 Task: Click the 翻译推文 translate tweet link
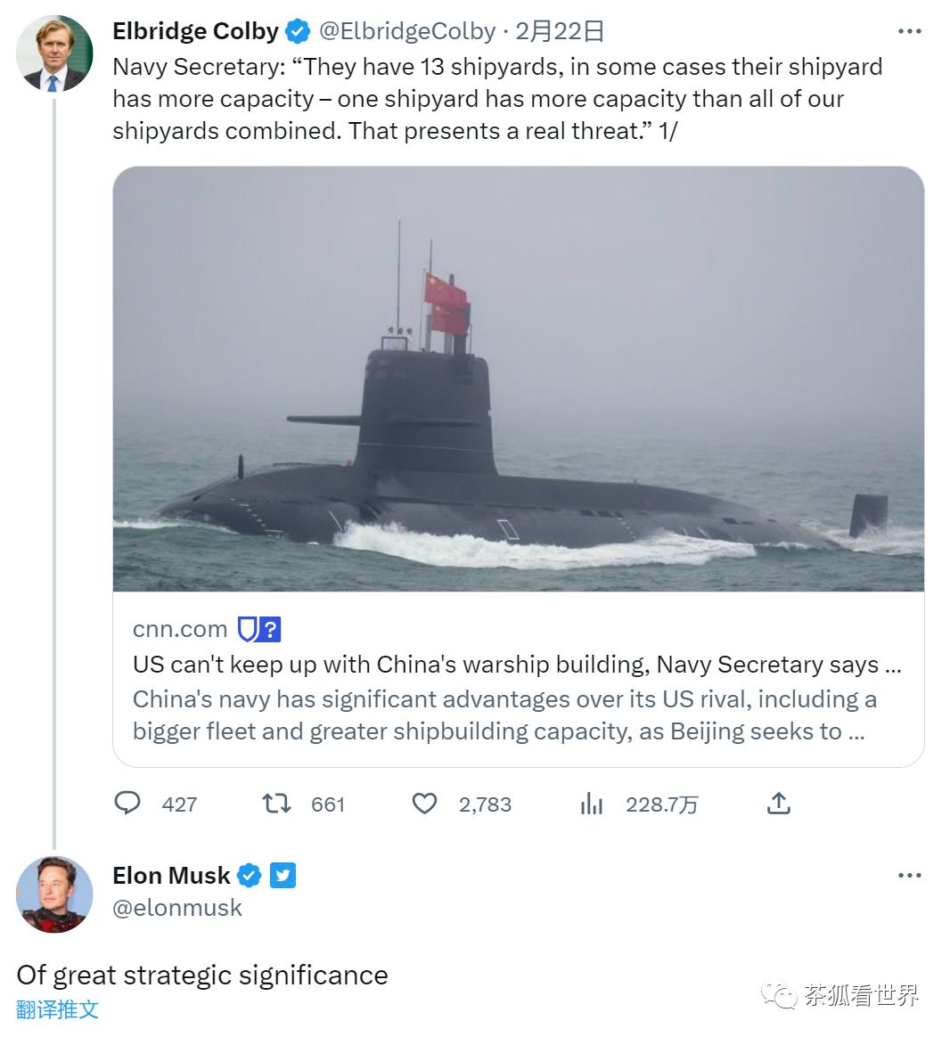pos(57,1009)
